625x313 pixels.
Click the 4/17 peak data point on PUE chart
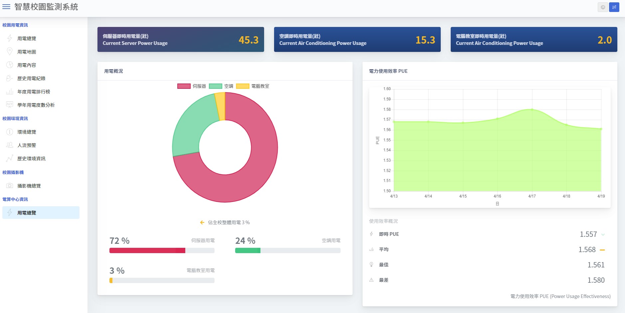coord(532,109)
